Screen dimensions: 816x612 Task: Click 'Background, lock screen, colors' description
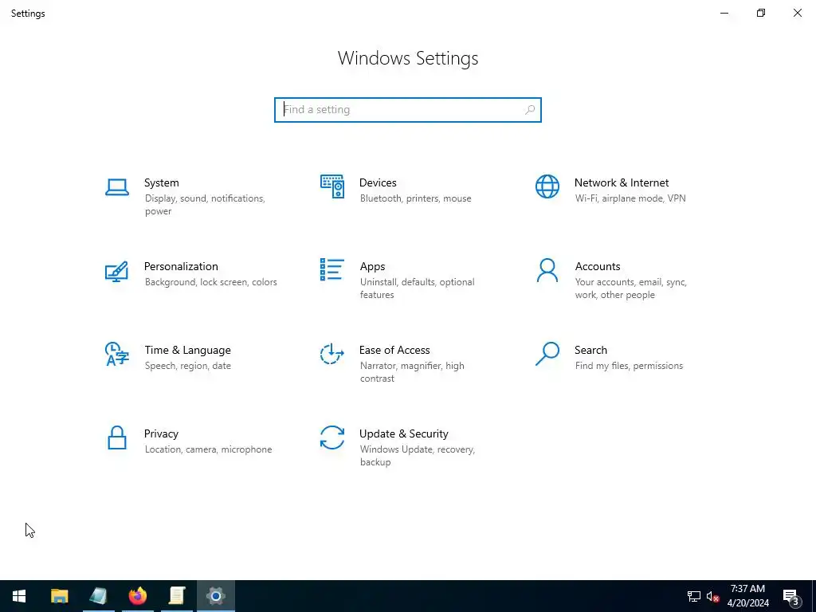(x=210, y=282)
